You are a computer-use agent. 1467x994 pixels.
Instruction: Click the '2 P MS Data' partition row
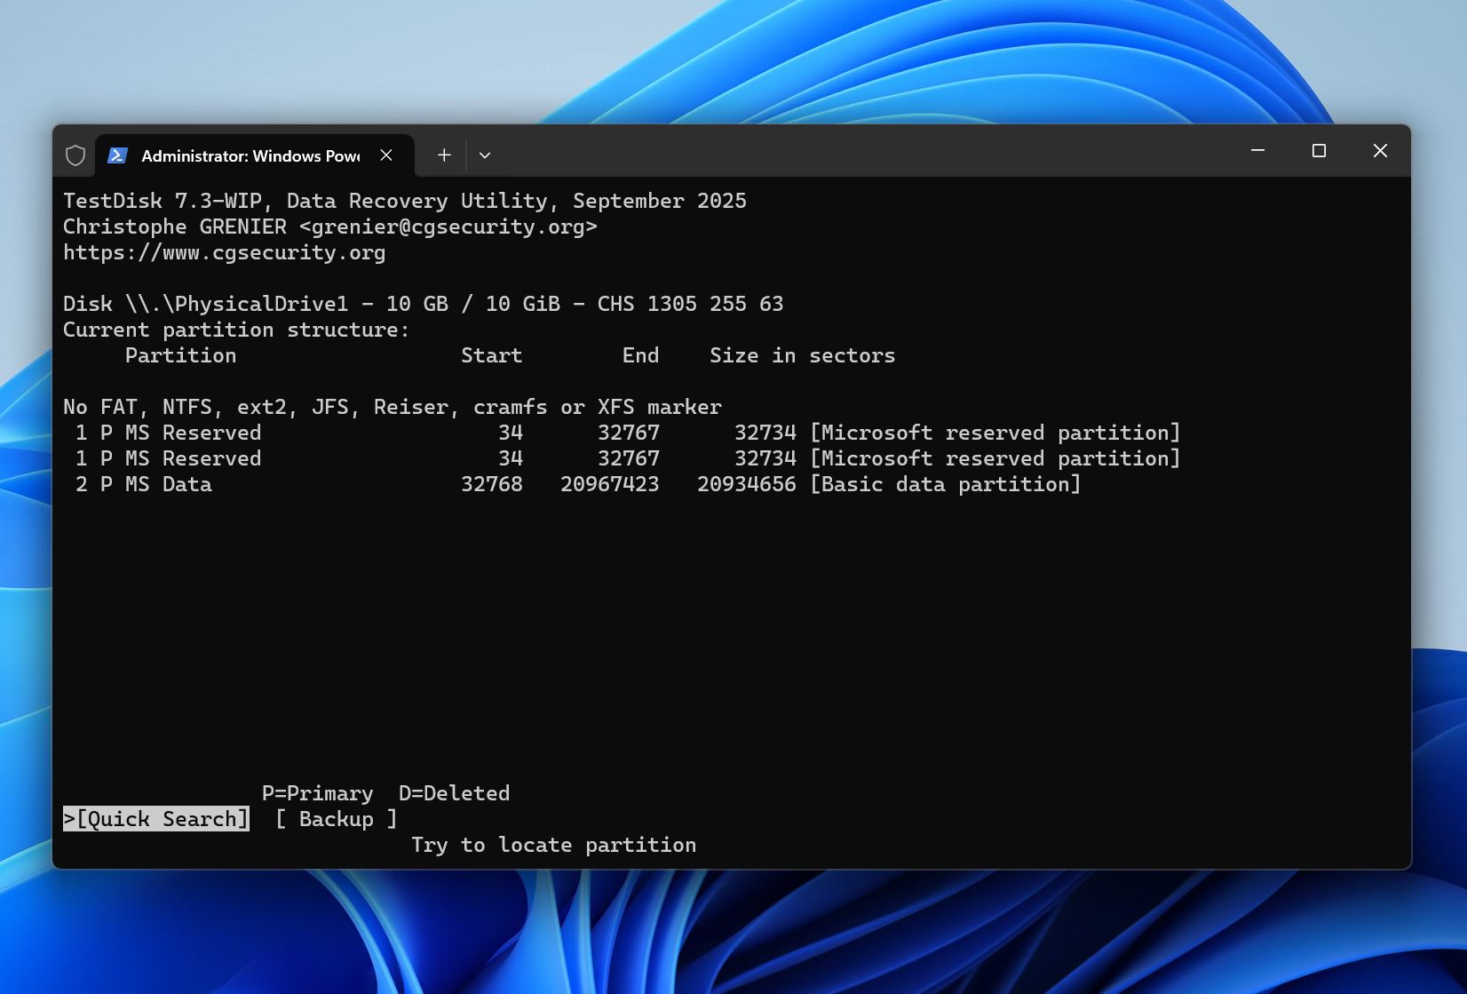point(578,484)
